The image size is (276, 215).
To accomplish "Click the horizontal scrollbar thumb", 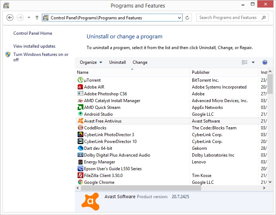I will pyautogui.click(x=141, y=188).
